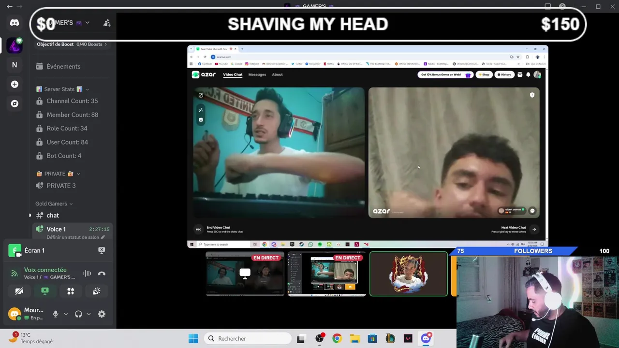Turn on camera in the voice panel
The height and width of the screenshot is (348, 619).
19,291
